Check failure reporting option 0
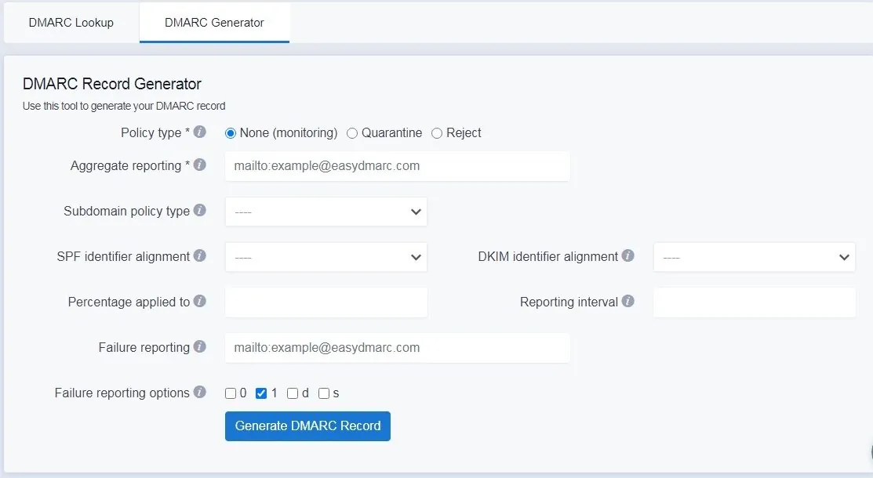873x478 pixels. (231, 393)
